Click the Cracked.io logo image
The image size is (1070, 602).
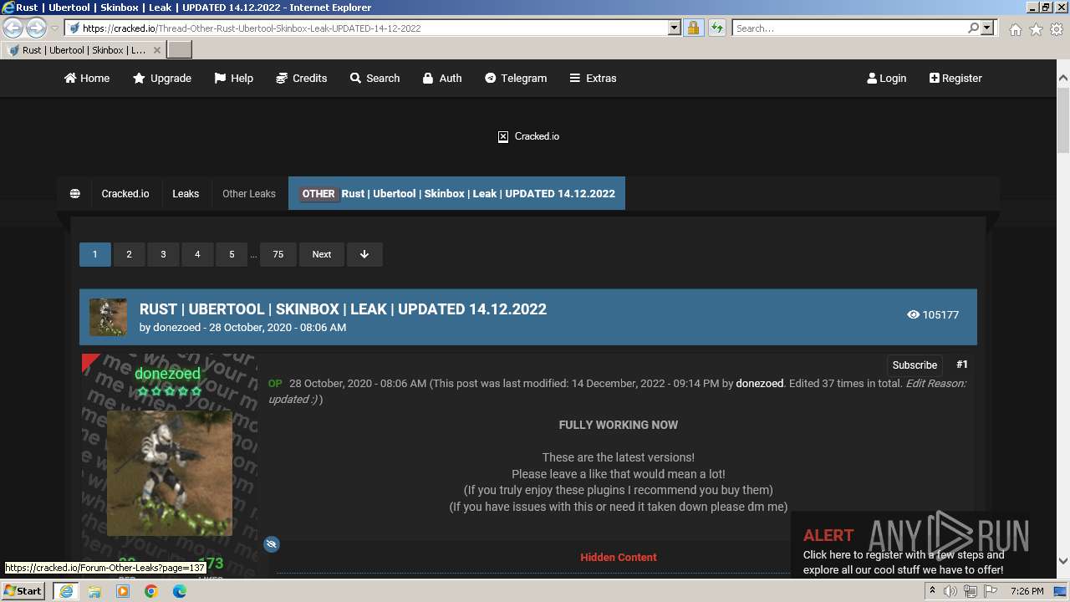[x=528, y=136]
